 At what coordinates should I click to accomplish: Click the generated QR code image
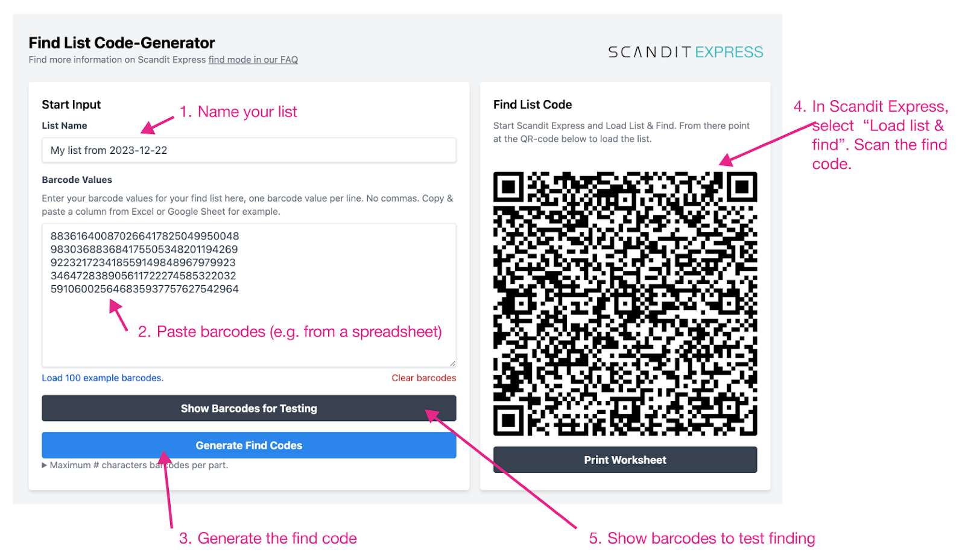point(625,304)
